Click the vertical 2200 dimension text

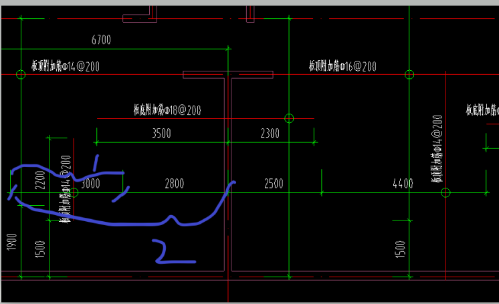[39, 180]
